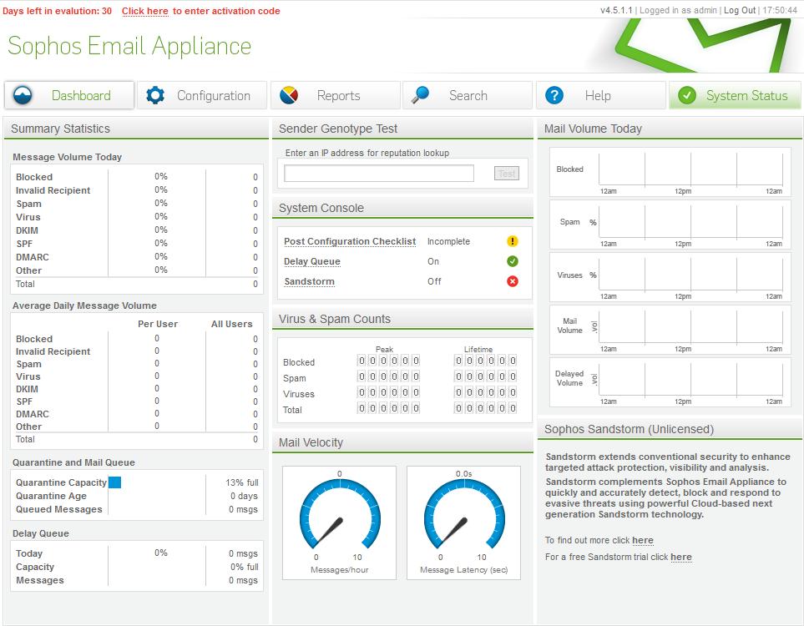Click the Spam percentage chart

[x=670, y=225]
